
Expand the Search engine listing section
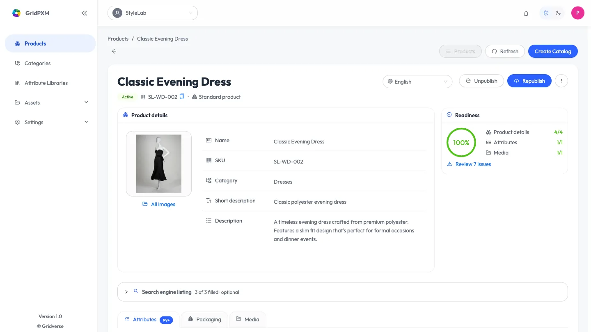click(342, 292)
